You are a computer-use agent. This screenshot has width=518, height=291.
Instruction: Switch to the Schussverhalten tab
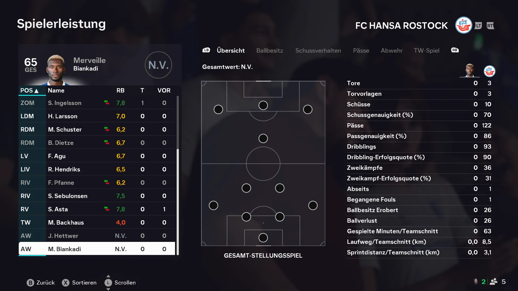point(318,50)
